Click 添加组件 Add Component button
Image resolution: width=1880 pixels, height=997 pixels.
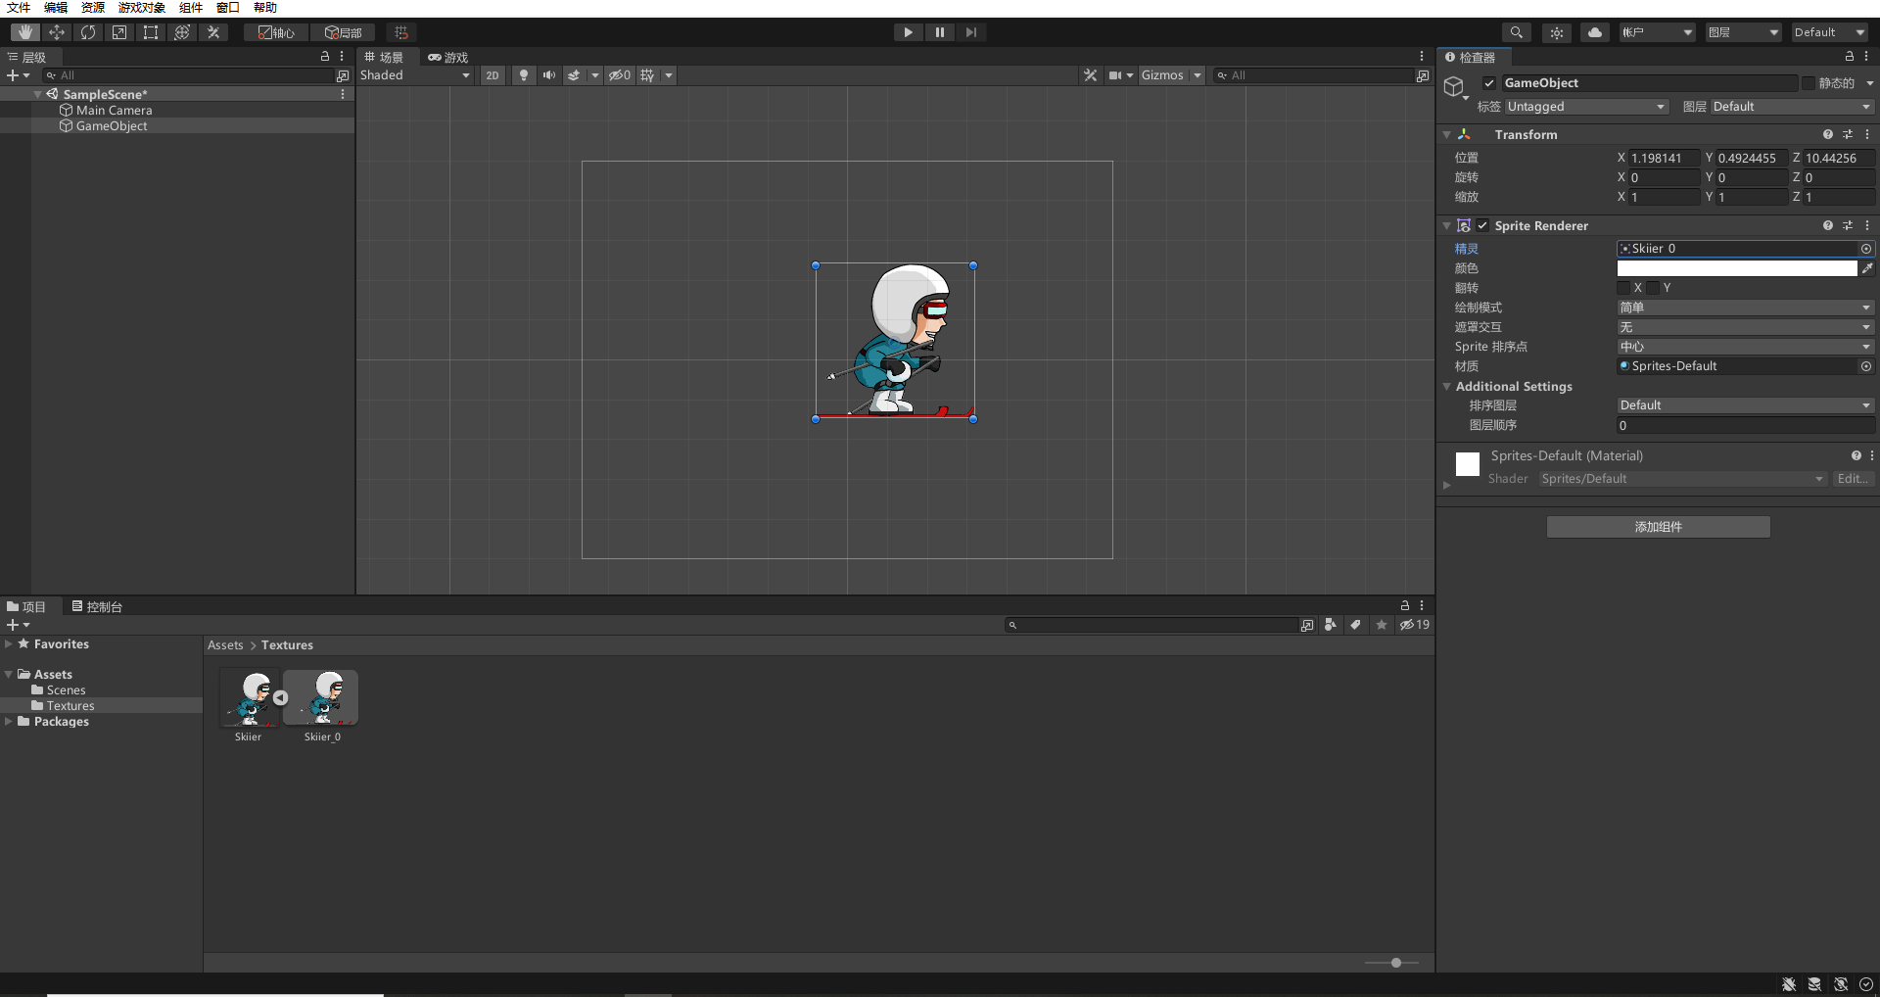(1659, 527)
